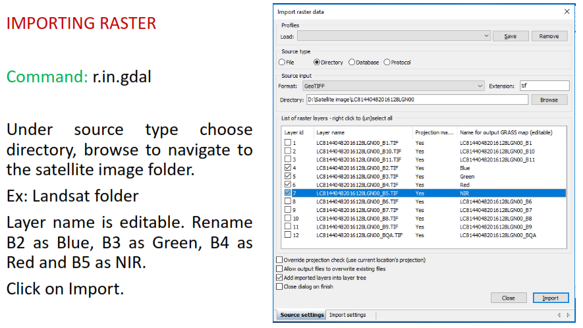
Task: Enable Override projection check option
Action: 280,260
